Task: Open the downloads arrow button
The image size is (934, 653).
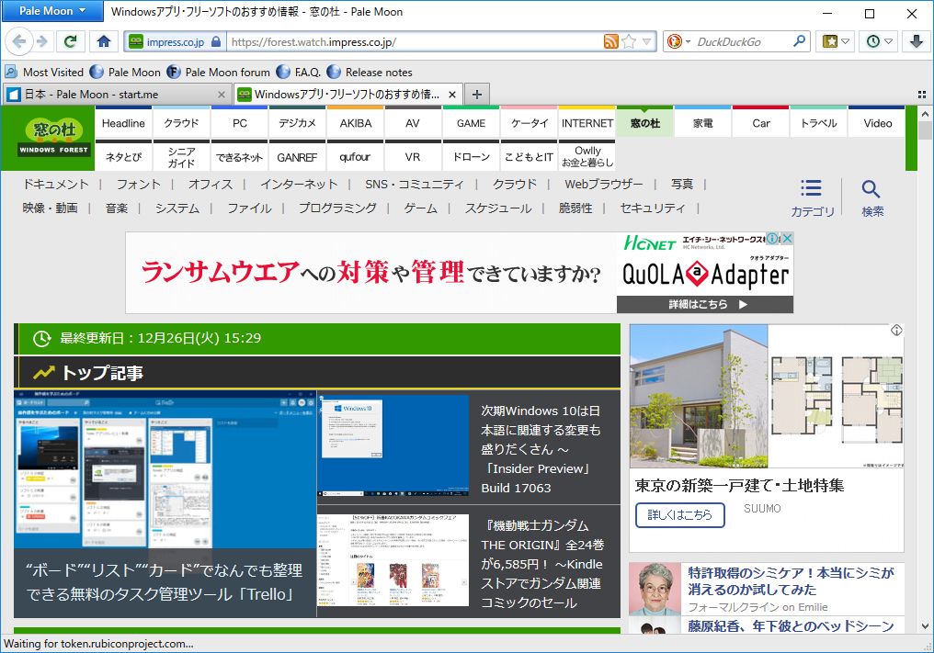Action: pyautogui.click(x=917, y=41)
